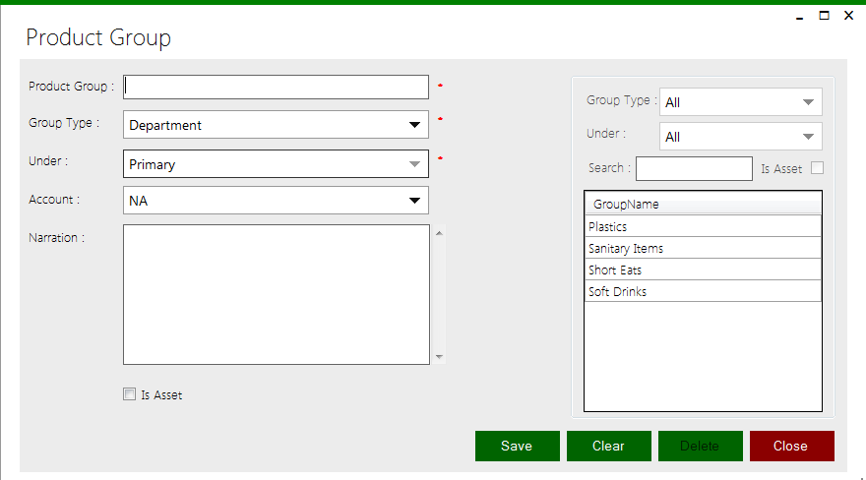Maximize the Product Group window
This screenshot has width=866, height=480.
click(825, 15)
